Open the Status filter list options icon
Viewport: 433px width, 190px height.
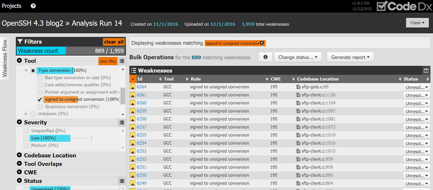[122, 181]
